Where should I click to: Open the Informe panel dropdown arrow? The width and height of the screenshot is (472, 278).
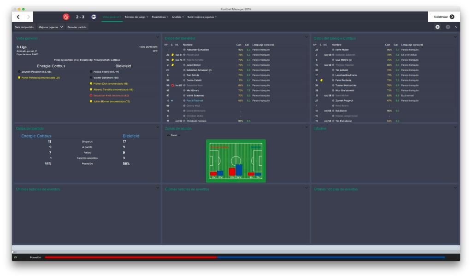[x=455, y=127]
